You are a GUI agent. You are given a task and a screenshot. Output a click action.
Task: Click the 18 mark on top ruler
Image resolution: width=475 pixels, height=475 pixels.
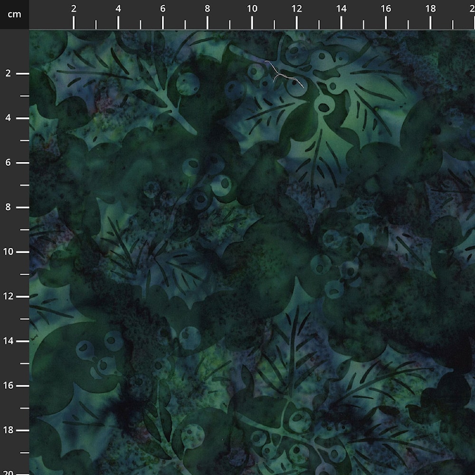coord(430,9)
